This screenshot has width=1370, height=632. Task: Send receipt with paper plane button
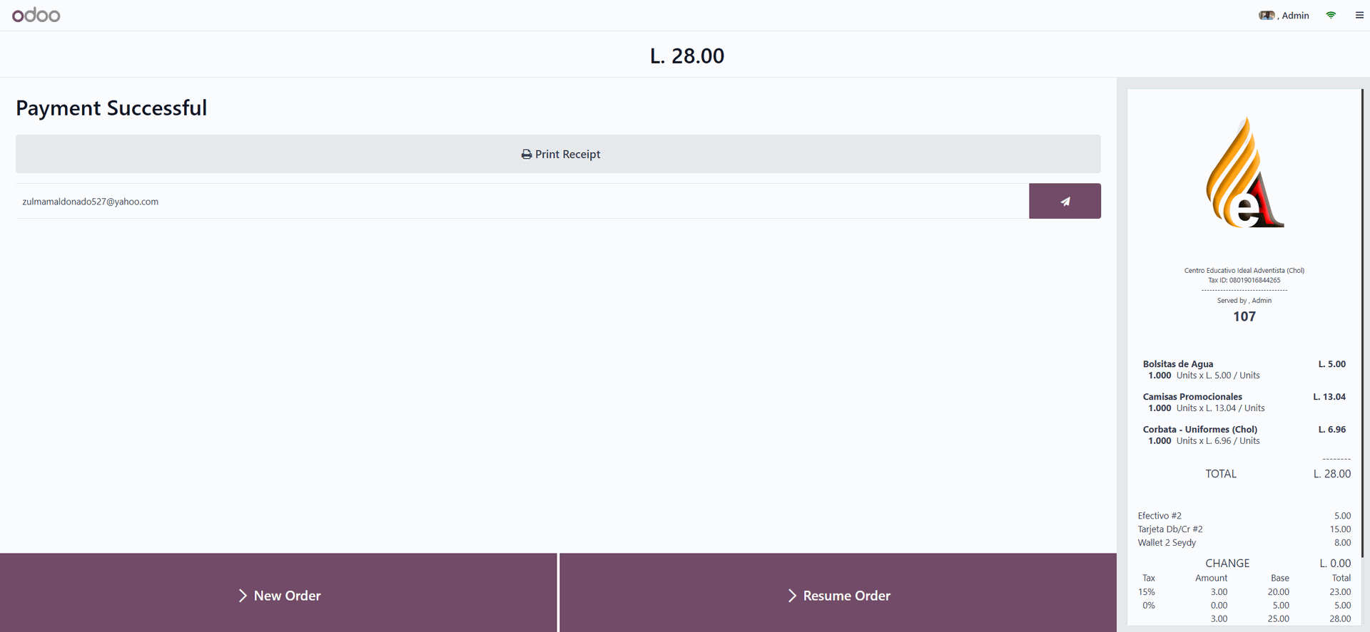click(1065, 201)
